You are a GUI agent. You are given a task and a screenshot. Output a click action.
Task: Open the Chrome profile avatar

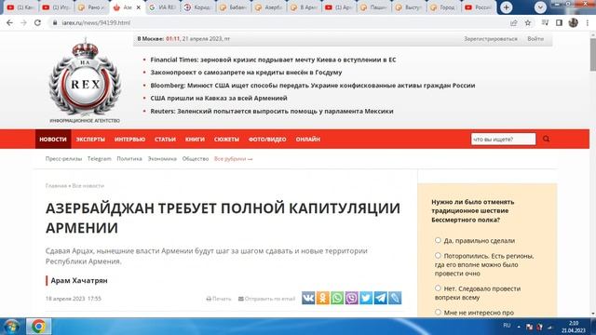point(574,22)
